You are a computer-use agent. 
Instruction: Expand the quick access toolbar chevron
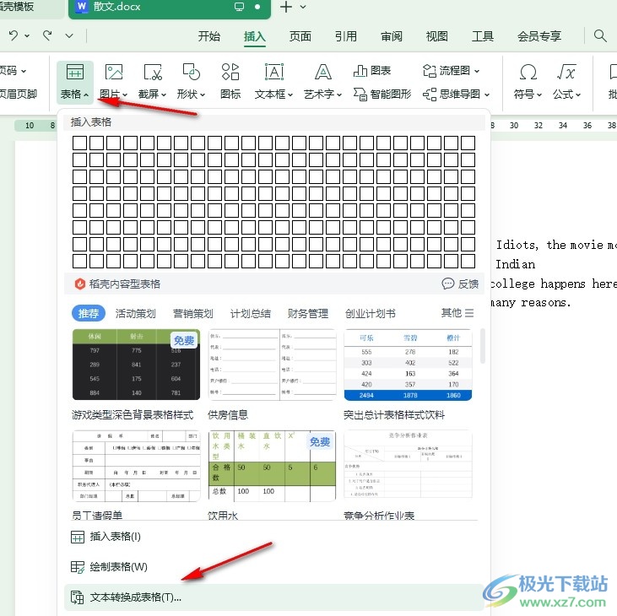coord(69,36)
